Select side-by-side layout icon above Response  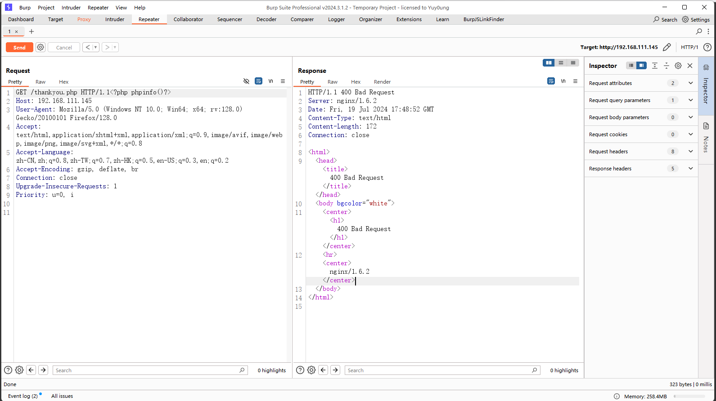(x=549, y=63)
